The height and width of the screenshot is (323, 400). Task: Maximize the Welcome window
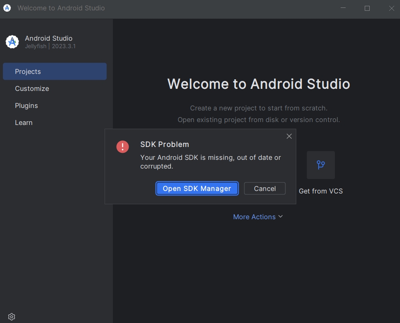367,8
